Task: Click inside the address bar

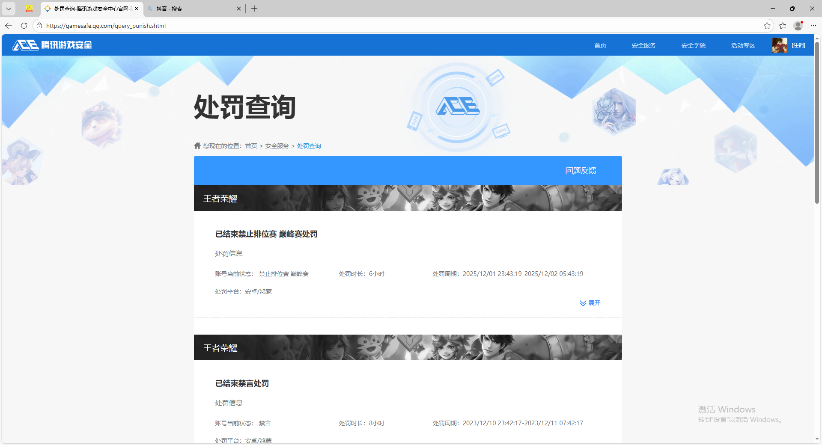Action: click(257, 26)
